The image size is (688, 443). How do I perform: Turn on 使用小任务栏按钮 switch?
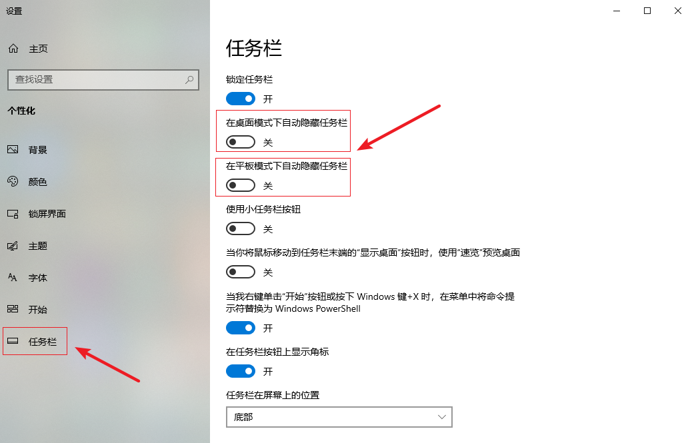(241, 228)
